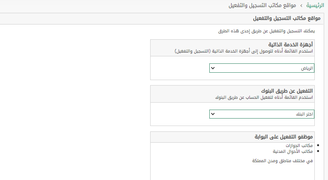Click the arrow on the الرياض dropdown
The height and width of the screenshot is (180, 328).
point(213,68)
